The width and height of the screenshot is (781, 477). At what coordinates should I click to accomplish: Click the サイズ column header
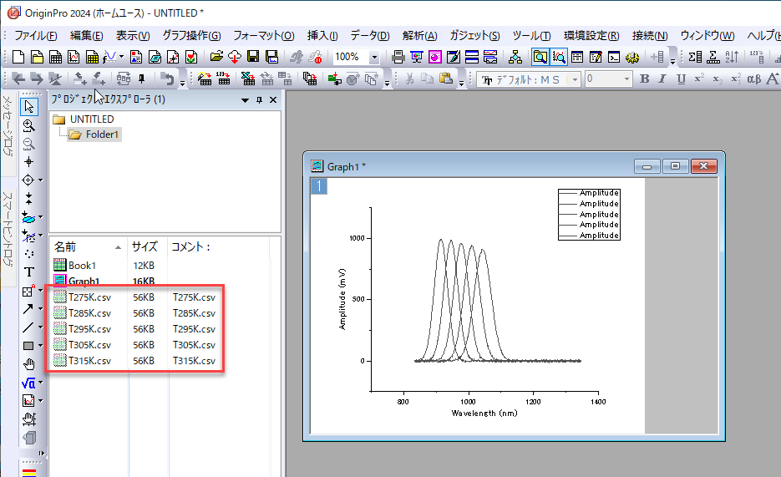(147, 247)
